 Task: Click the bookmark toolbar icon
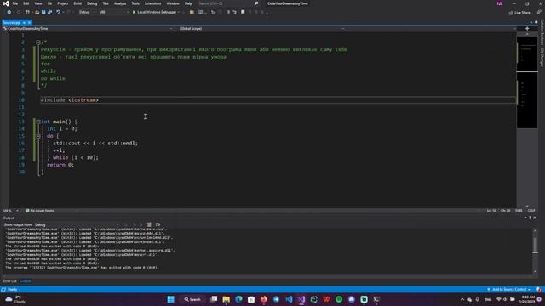(x=243, y=12)
